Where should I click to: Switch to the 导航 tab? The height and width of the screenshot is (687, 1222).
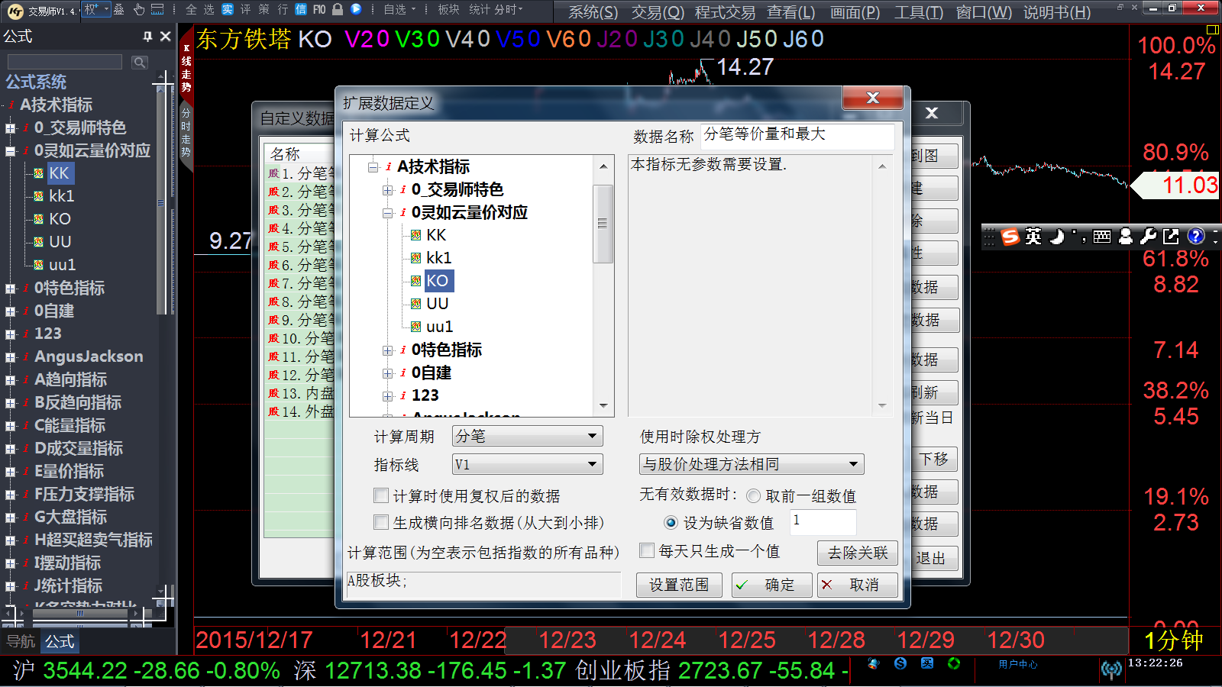[21, 641]
